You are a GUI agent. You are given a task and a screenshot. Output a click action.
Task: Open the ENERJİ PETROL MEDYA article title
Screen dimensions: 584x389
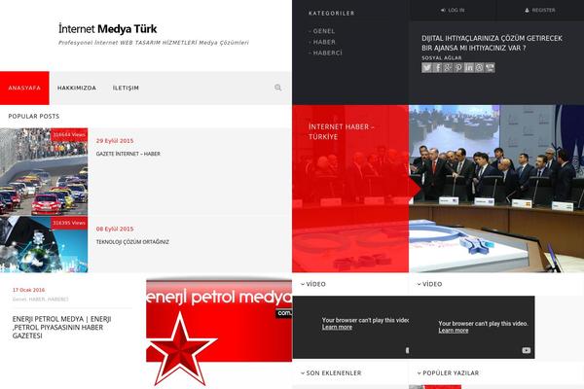coord(62,327)
